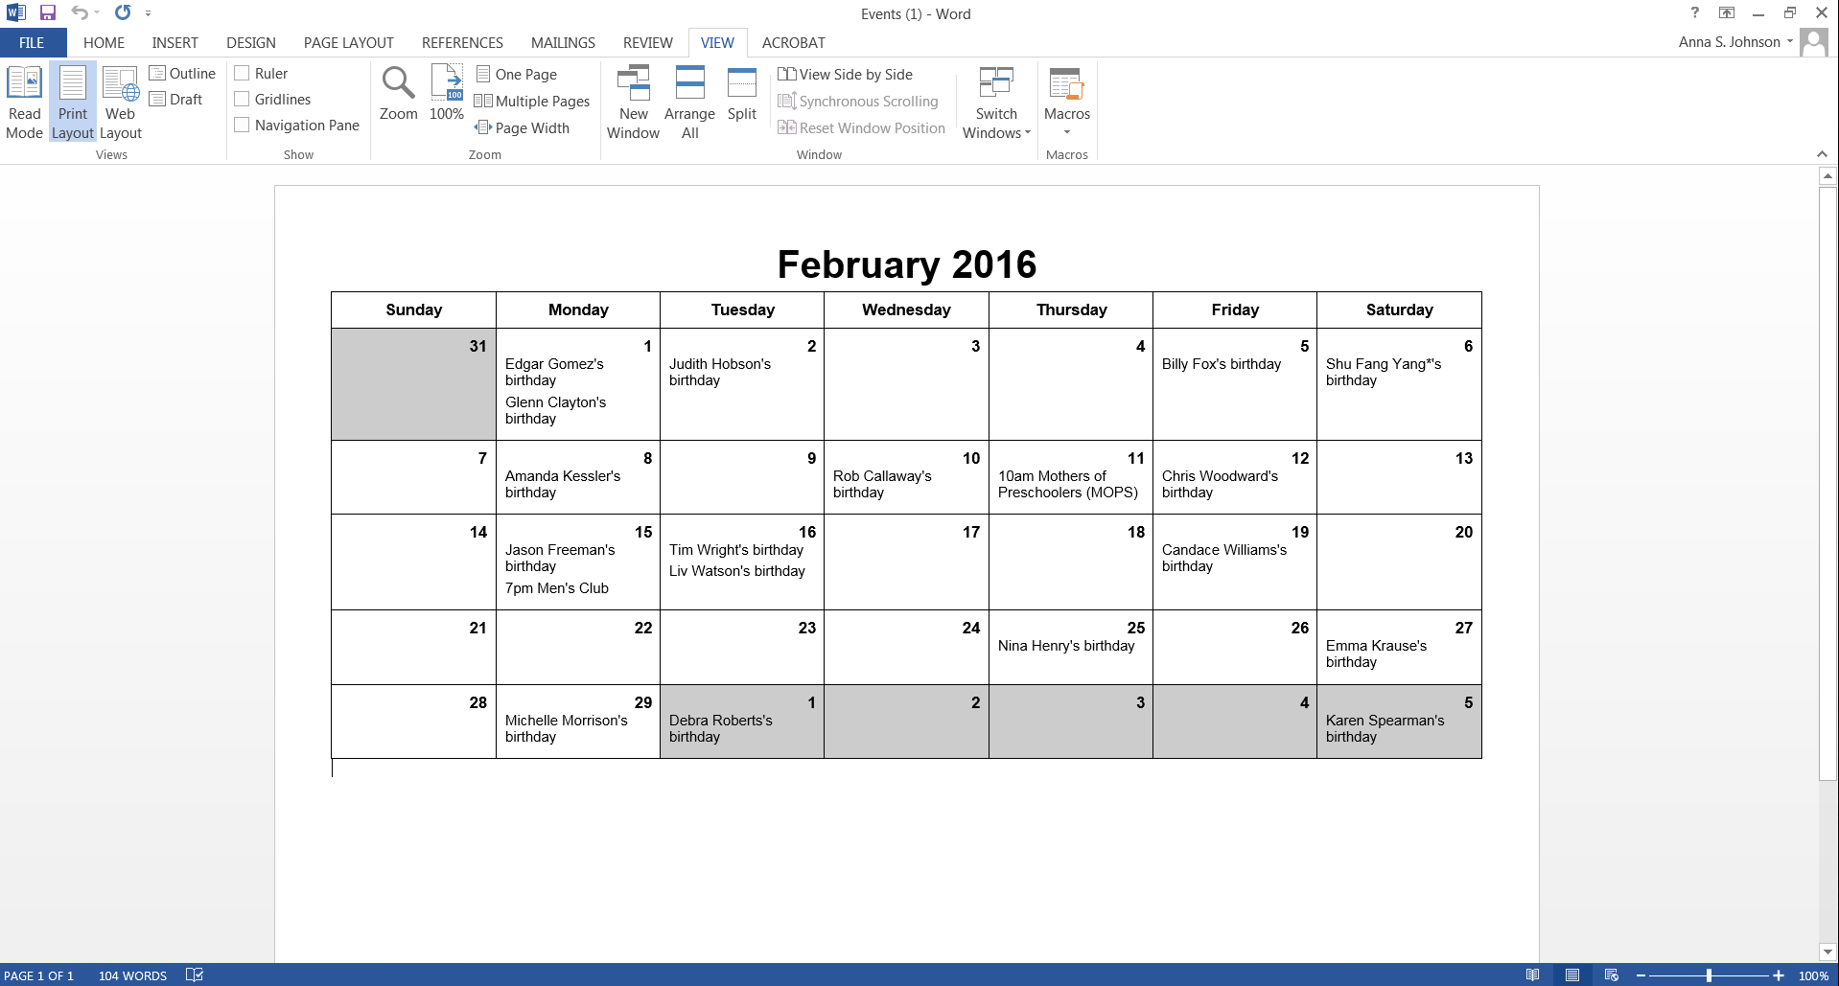
Task: Click the February 2016 title
Action: (907, 264)
